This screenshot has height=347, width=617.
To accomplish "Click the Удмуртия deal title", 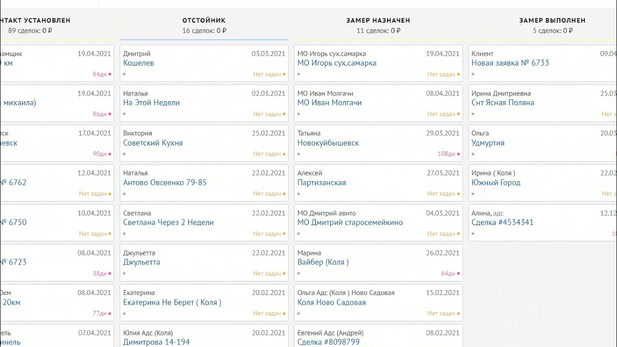I will pyautogui.click(x=488, y=143).
